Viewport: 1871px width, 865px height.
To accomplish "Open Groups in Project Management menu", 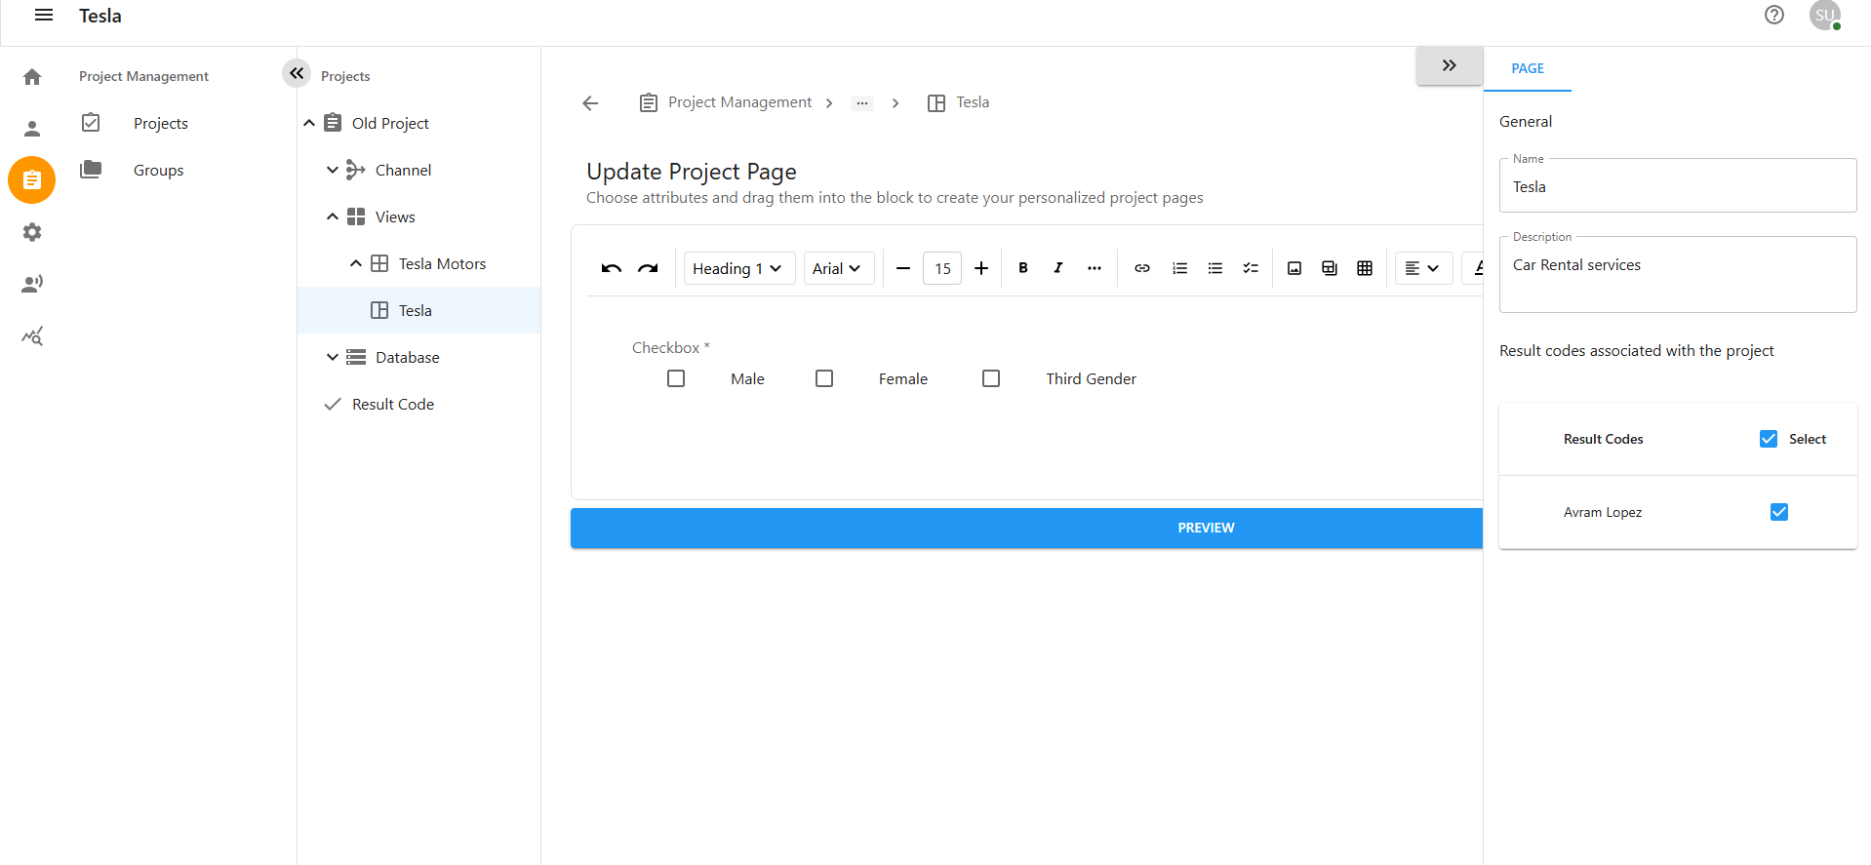I will 159,170.
